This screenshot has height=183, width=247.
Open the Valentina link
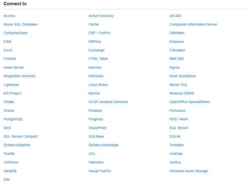coord(96,162)
